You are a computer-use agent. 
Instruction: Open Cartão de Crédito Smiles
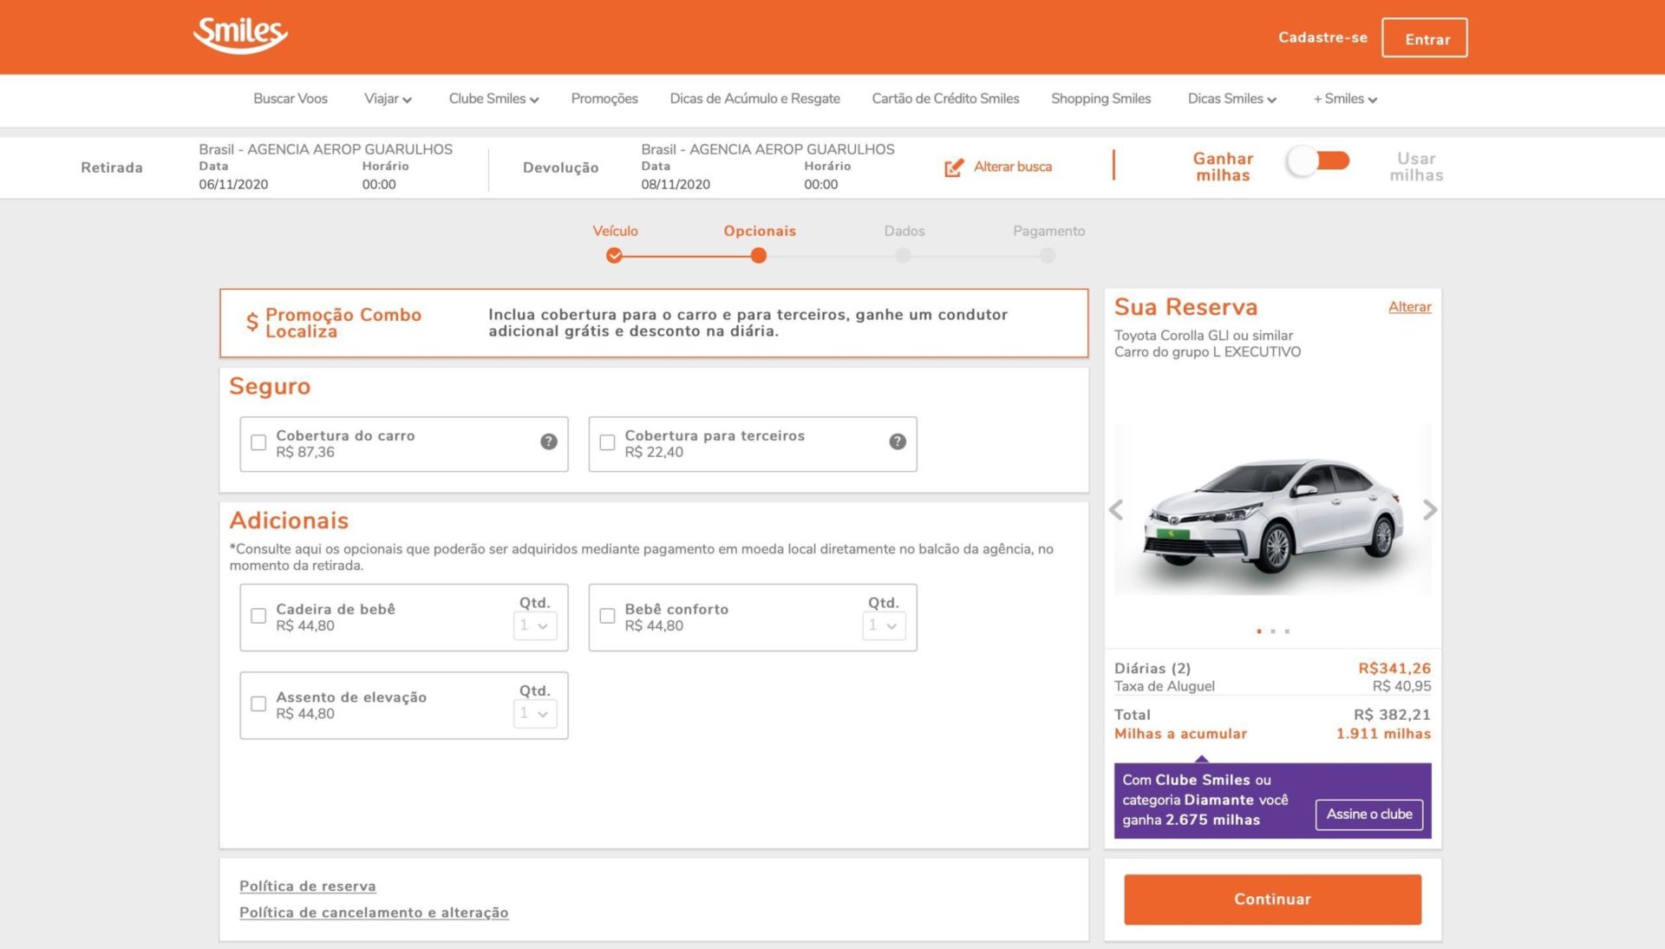(x=945, y=99)
